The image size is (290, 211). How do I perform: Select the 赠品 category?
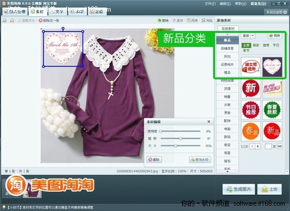227,73
